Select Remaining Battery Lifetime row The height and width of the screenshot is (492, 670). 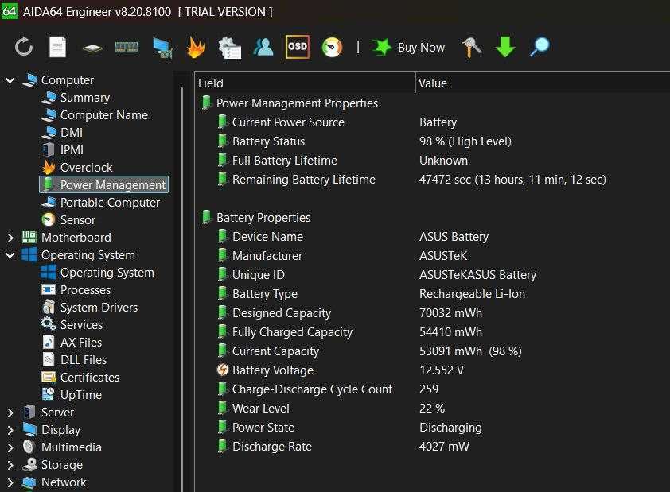(432, 179)
